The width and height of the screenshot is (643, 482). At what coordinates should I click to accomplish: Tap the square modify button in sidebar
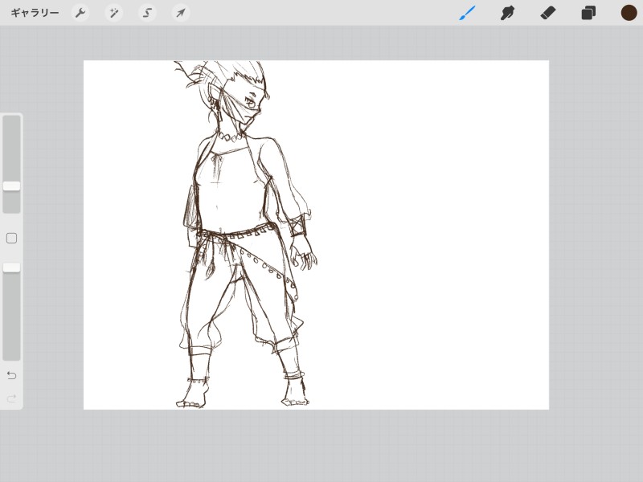[11, 239]
